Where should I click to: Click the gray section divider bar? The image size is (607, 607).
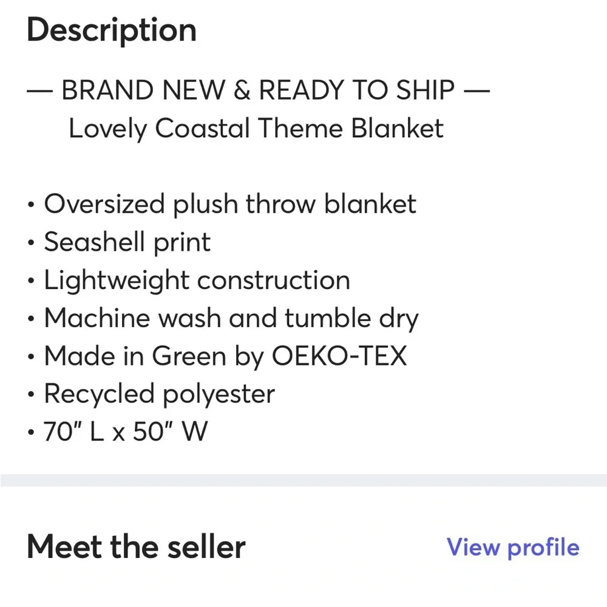coord(303,480)
